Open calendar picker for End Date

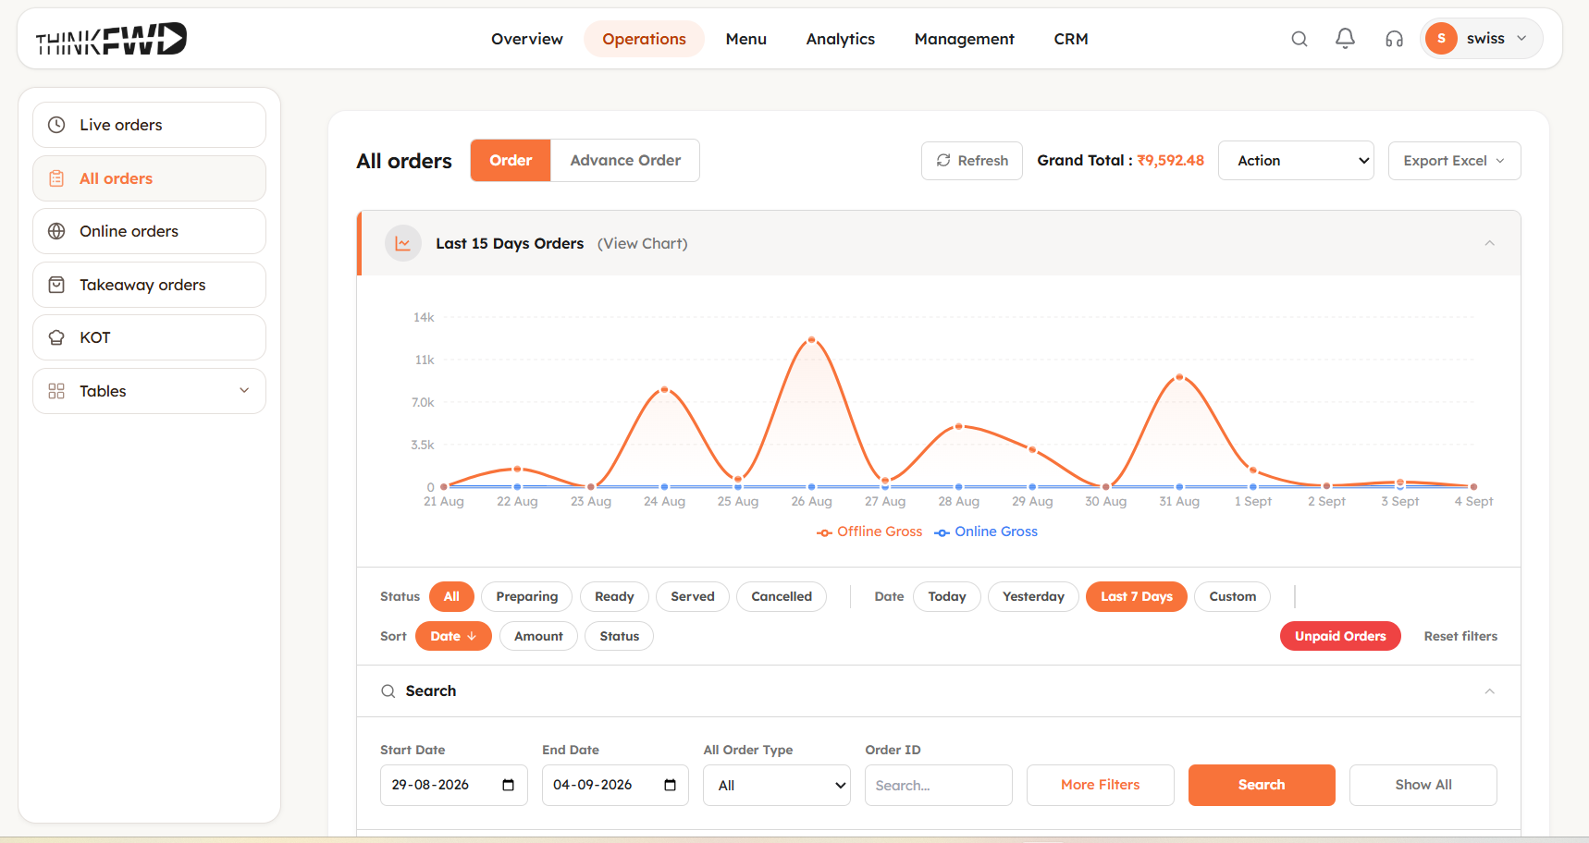pos(670,785)
